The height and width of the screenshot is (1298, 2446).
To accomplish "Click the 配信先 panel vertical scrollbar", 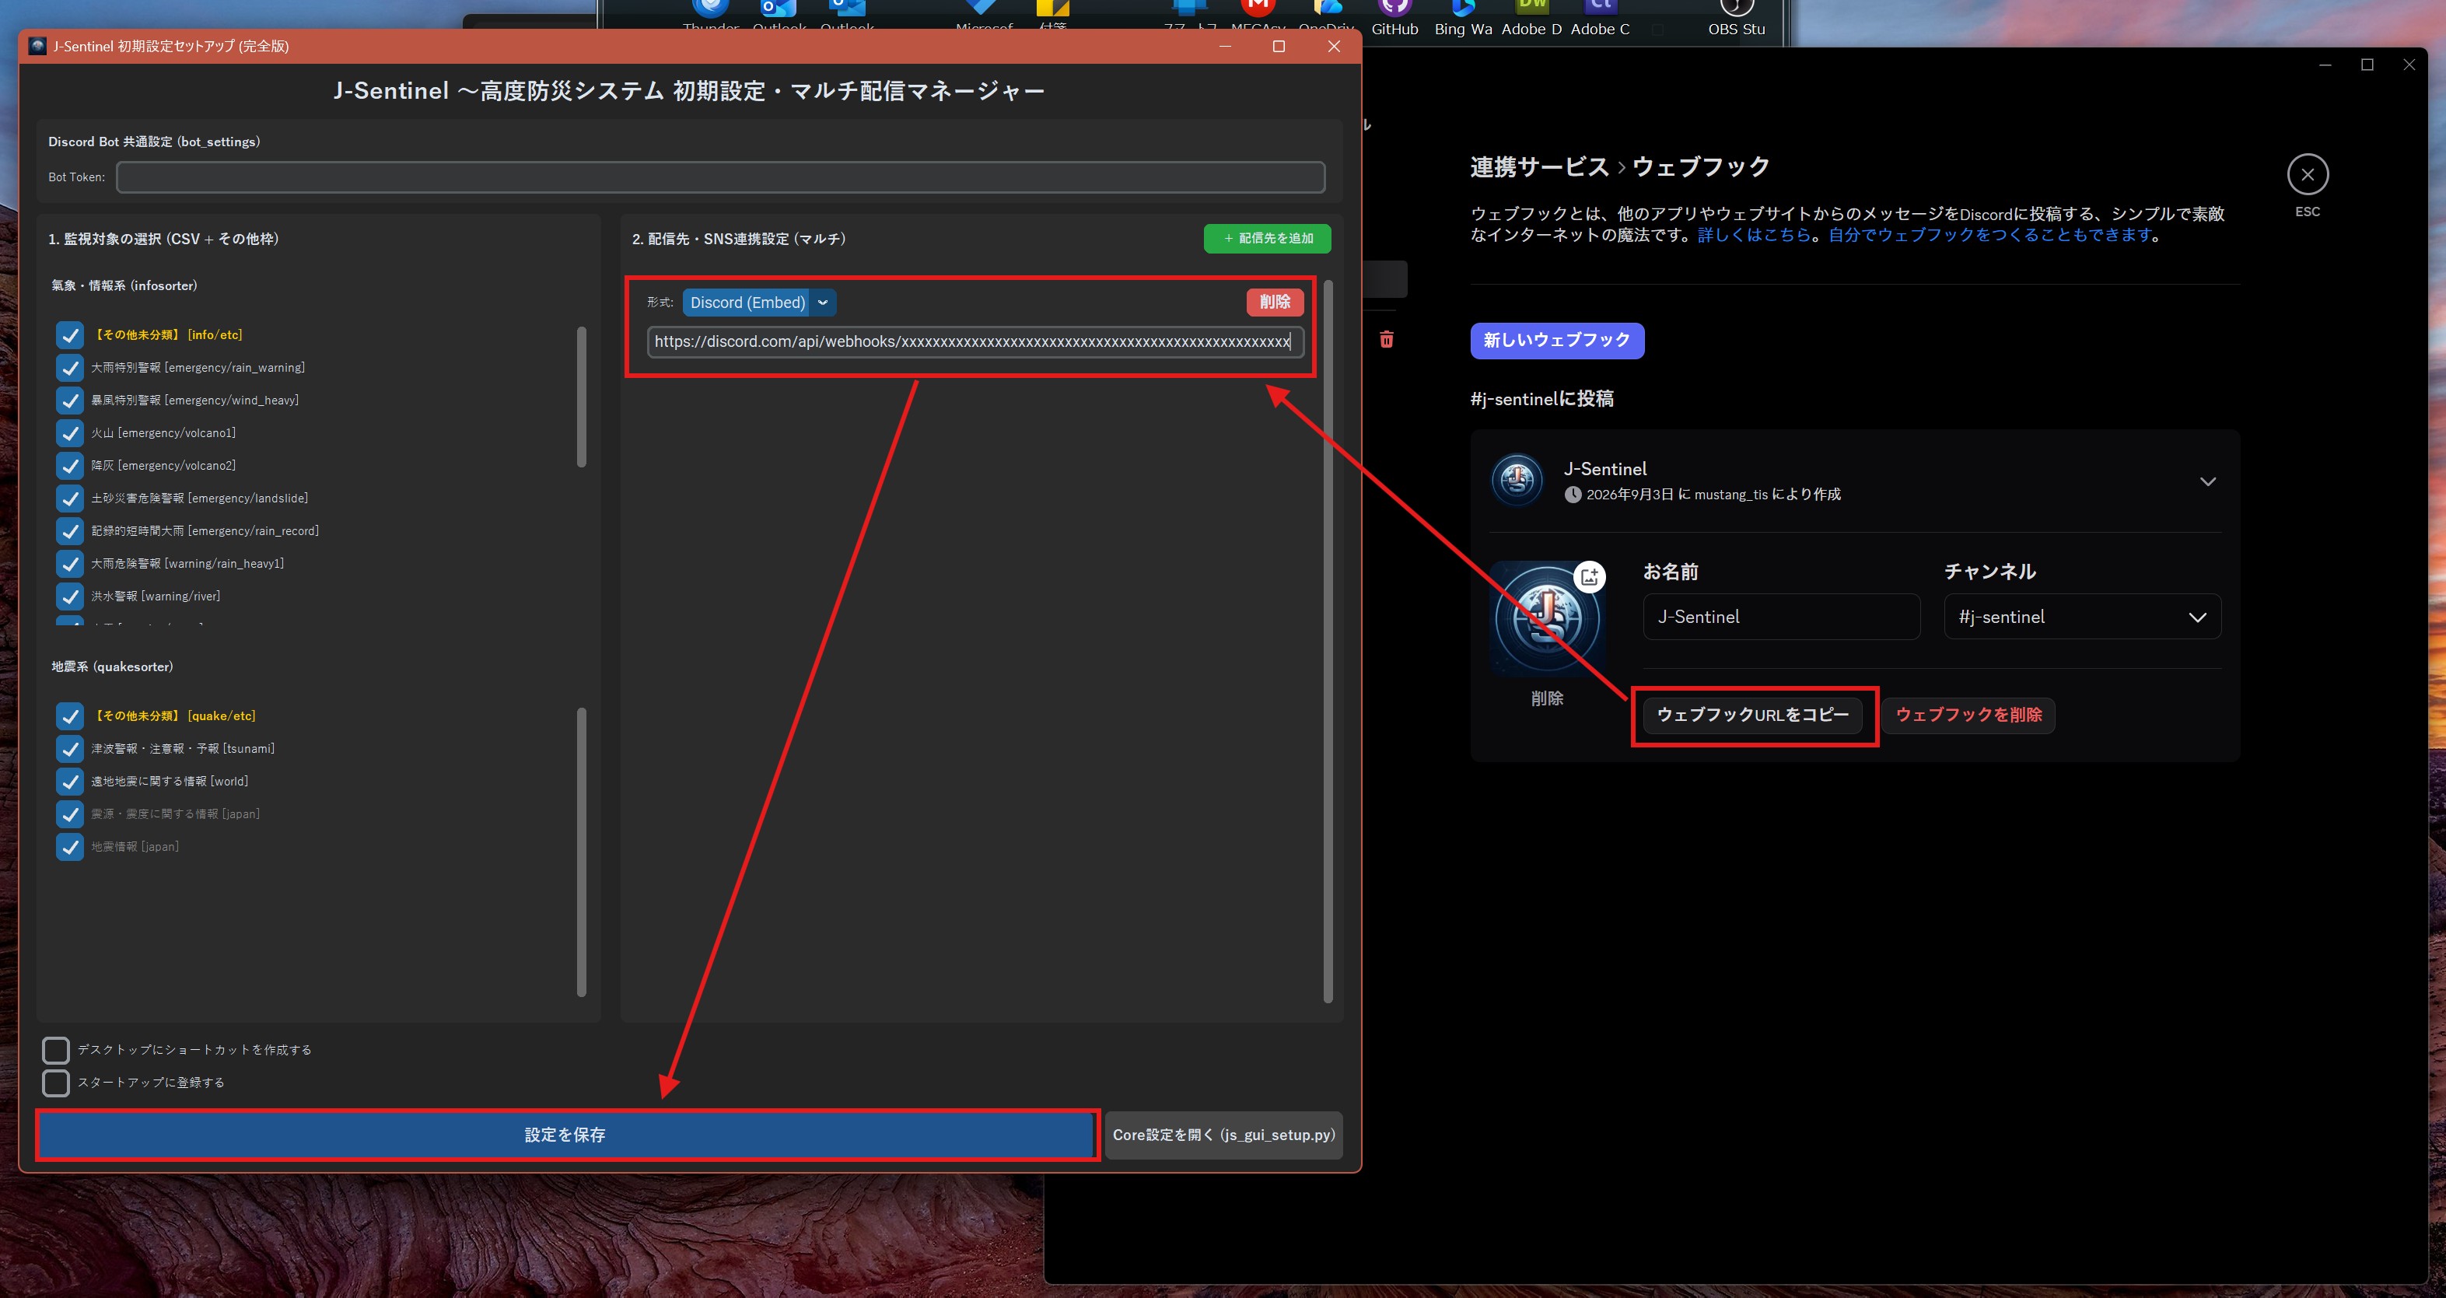I will (x=1328, y=641).
